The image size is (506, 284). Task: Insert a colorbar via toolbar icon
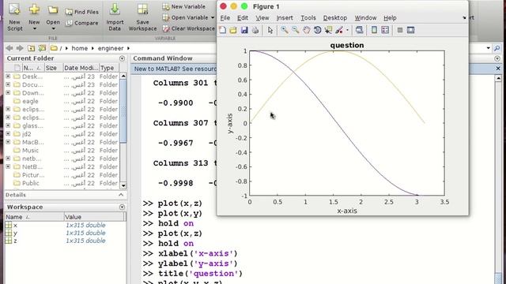coord(374,30)
